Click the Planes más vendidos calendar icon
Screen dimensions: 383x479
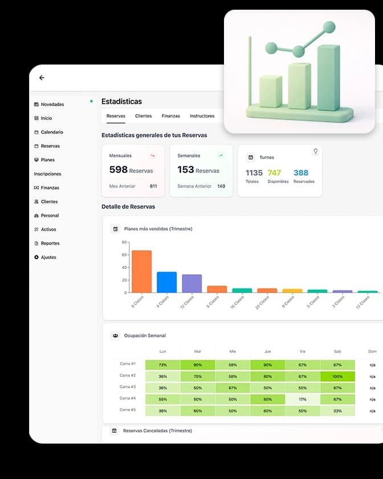point(115,229)
